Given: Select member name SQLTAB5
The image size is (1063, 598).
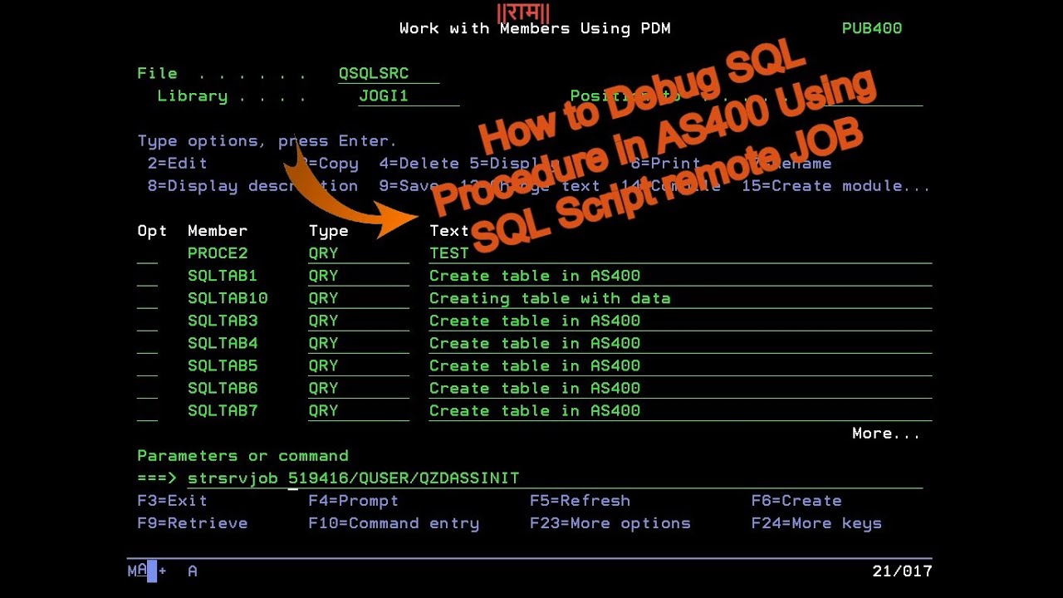Looking at the screenshot, I should coord(223,365).
